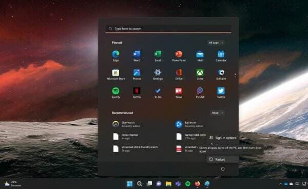Open the To Do app
Screen dimensions: 308x189
[158, 93]
